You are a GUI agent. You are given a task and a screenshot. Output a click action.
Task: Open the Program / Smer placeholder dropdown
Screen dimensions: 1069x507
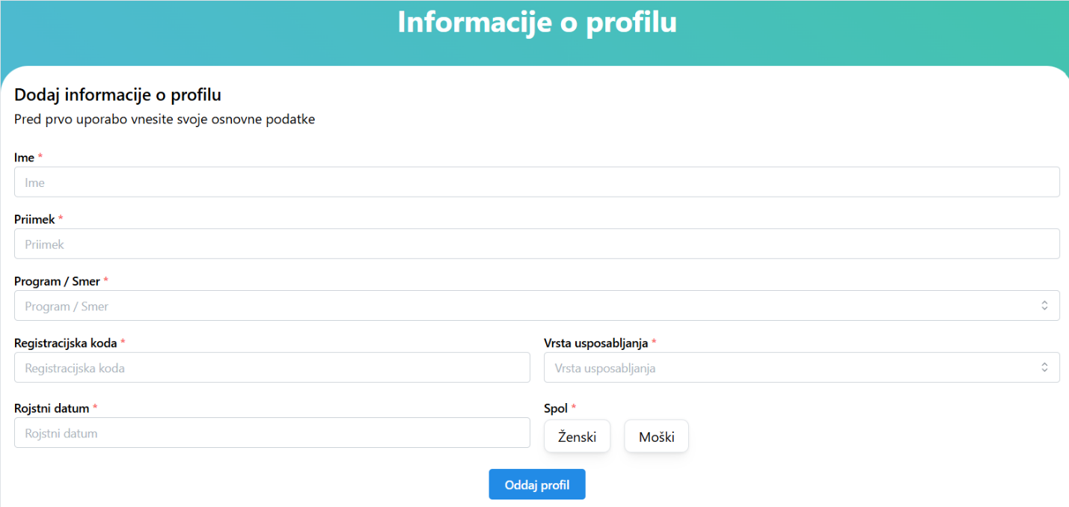(536, 306)
